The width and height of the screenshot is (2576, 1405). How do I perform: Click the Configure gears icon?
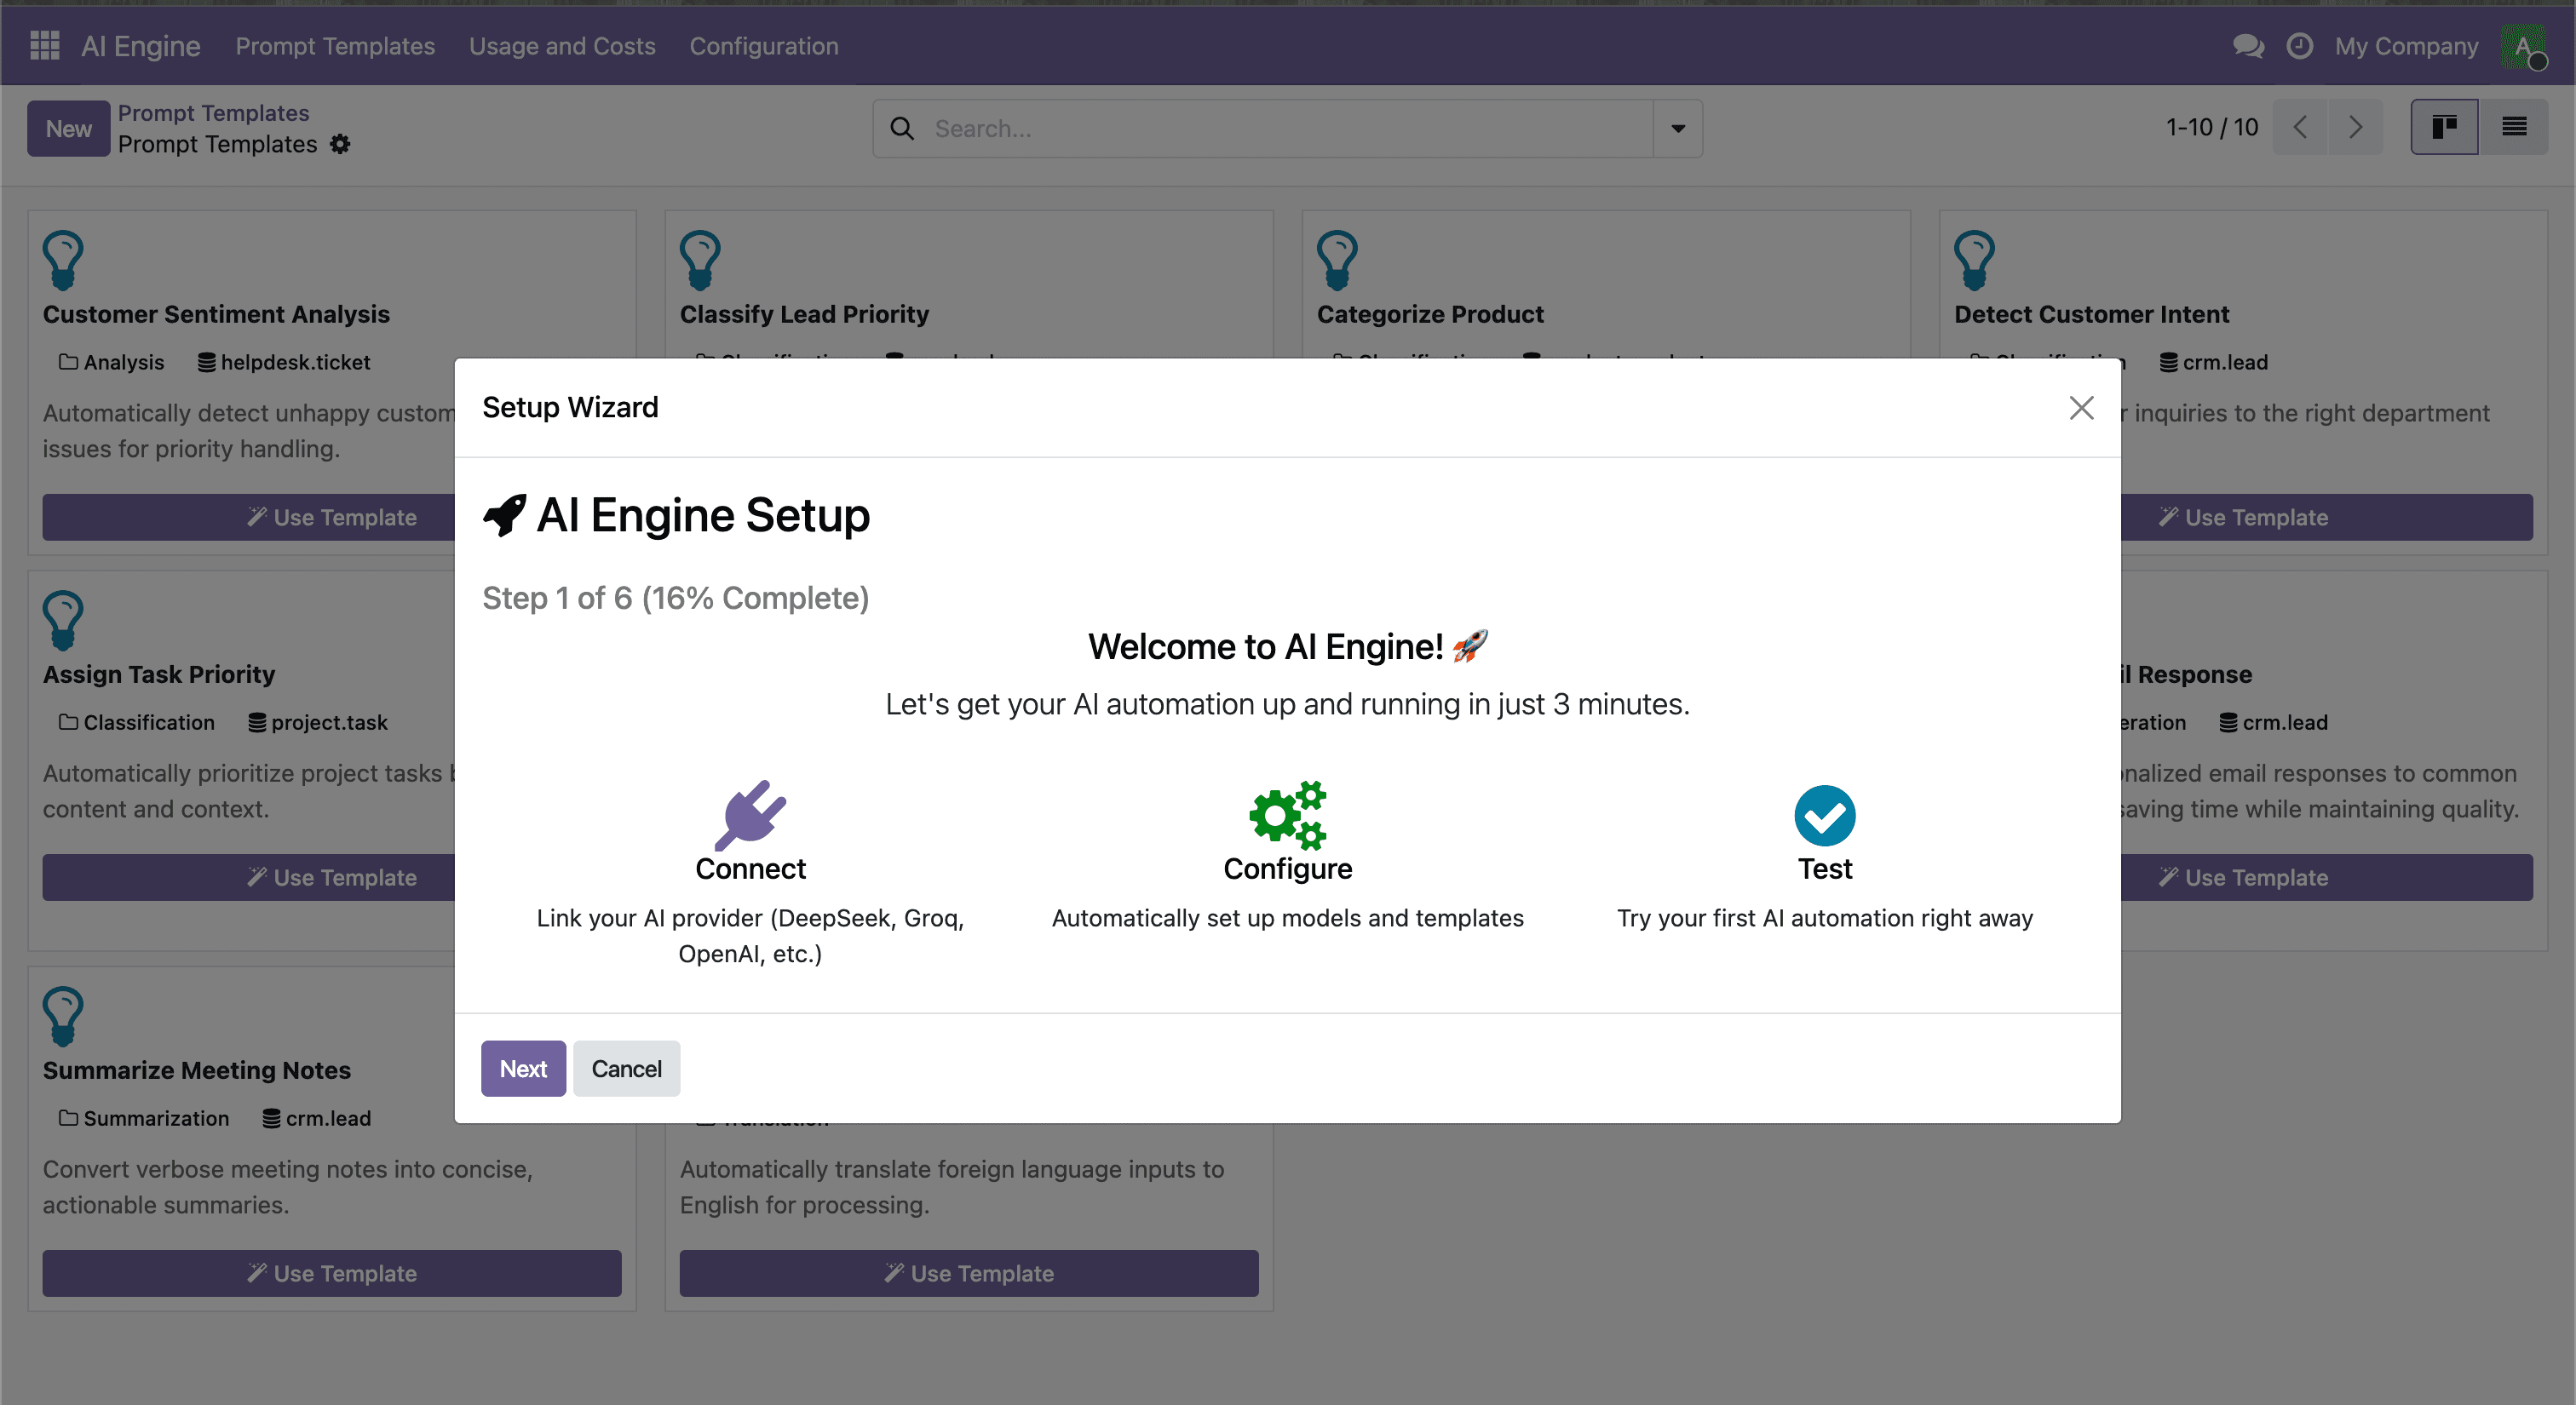[x=1288, y=814]
